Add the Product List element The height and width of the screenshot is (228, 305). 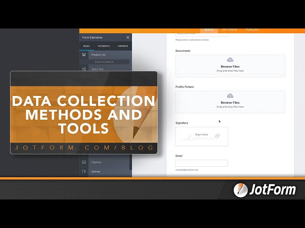tap(99, 55)
